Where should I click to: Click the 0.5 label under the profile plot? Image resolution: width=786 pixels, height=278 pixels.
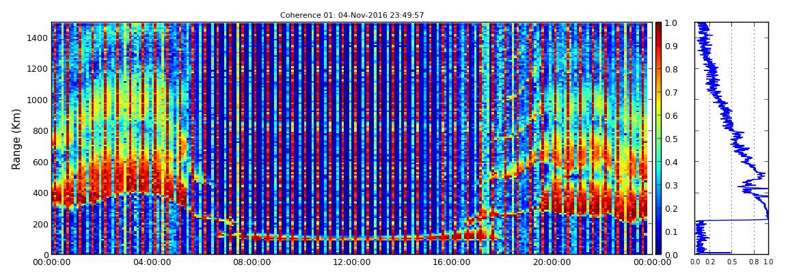click(732, 262)
